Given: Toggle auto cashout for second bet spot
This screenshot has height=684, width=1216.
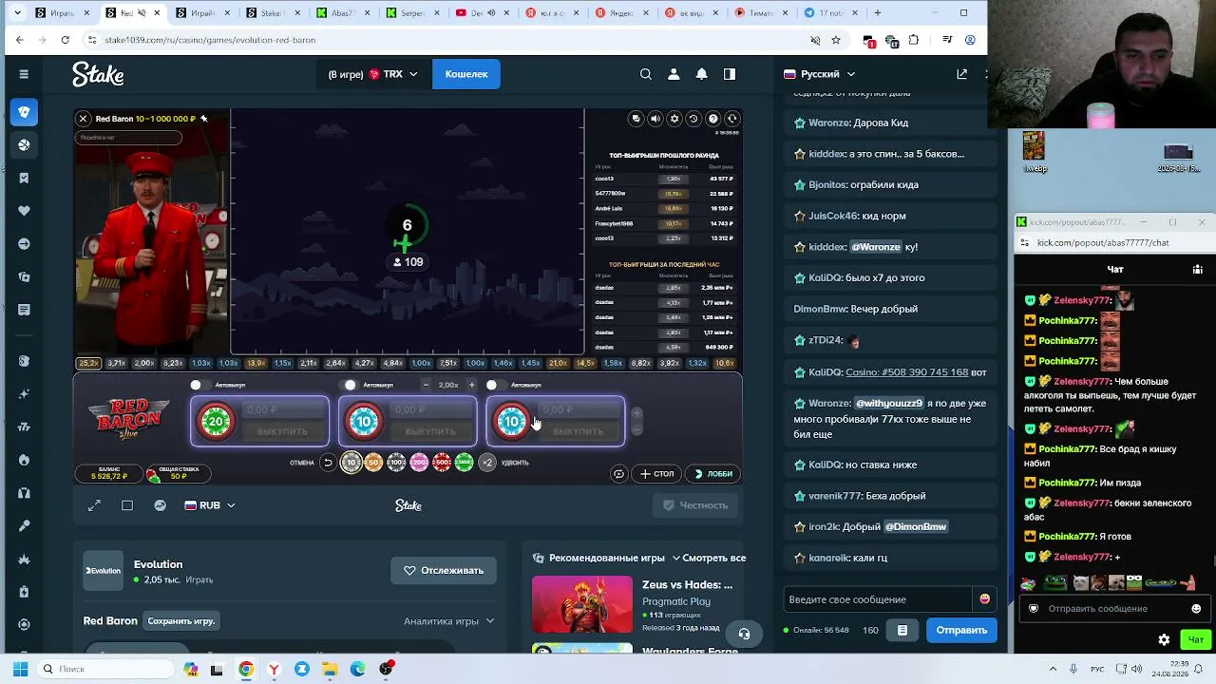Looking at the screenshot, I should (350, 385).
